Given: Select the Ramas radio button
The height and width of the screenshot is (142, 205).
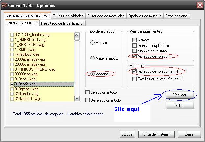Looking at the screenshot, I should 92,43.
